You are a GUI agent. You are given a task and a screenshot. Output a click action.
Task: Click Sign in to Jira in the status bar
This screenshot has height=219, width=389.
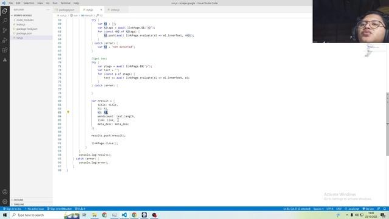coord(12,209)
